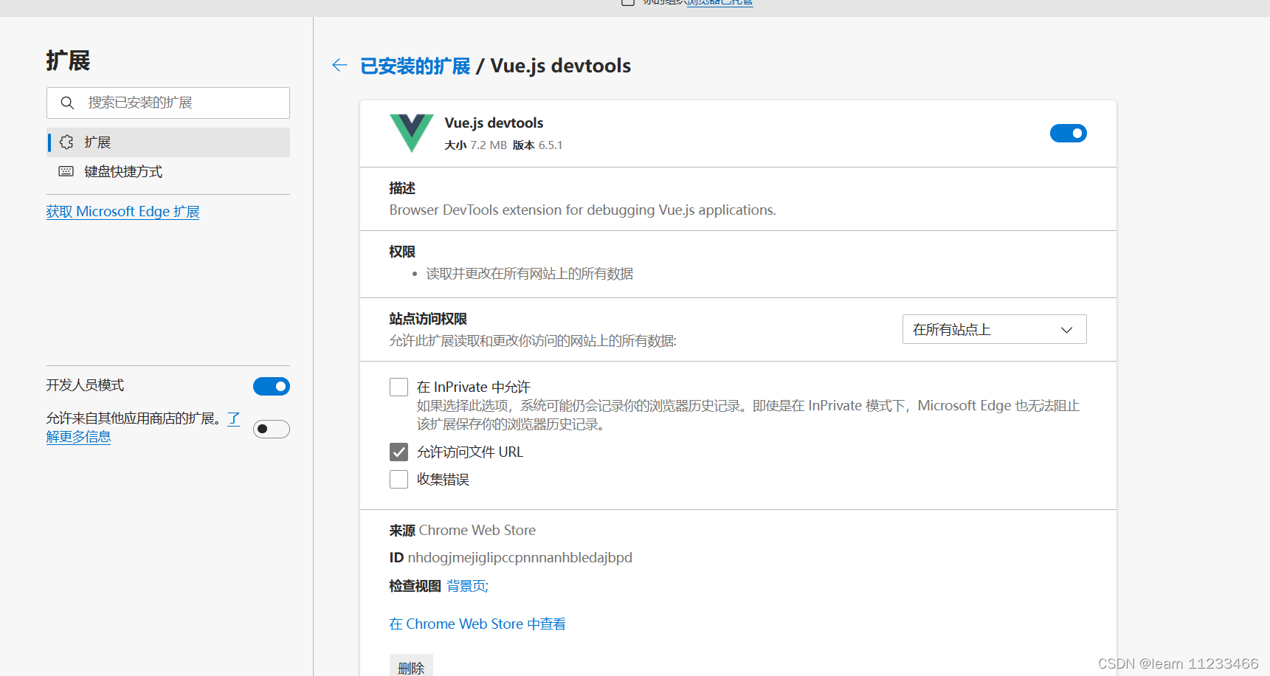
Task: Check the 在 InPrivate 中允许 checkbox
Action: click(398, 387)
